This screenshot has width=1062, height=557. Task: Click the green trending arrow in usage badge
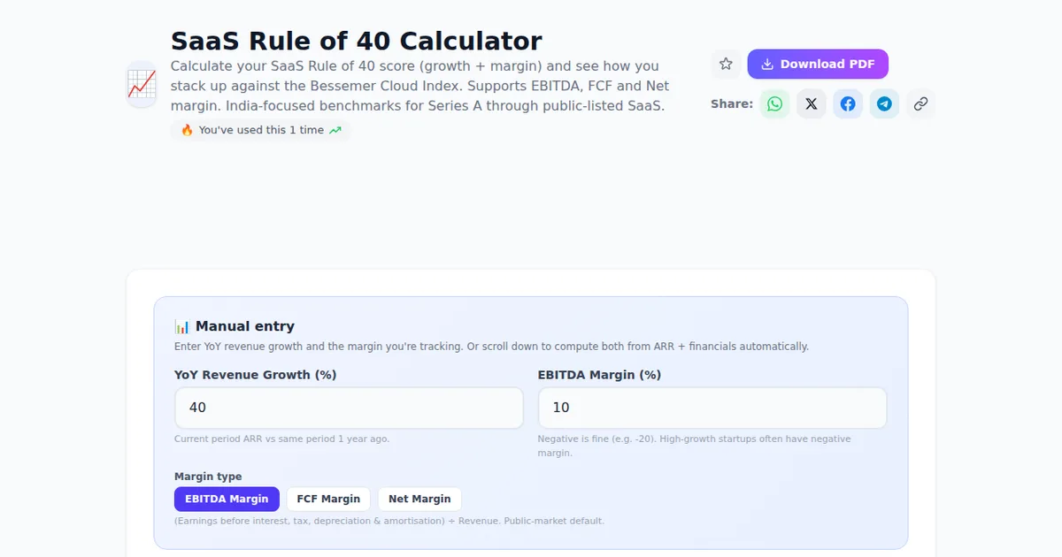(335, 130)
